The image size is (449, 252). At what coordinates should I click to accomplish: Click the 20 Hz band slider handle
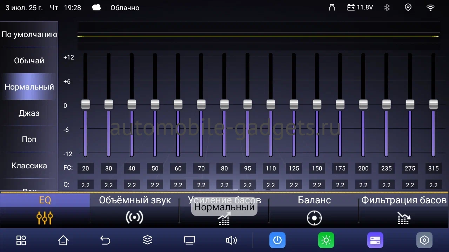(86, 104)
